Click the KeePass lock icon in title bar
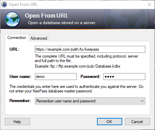 point(4,4)
